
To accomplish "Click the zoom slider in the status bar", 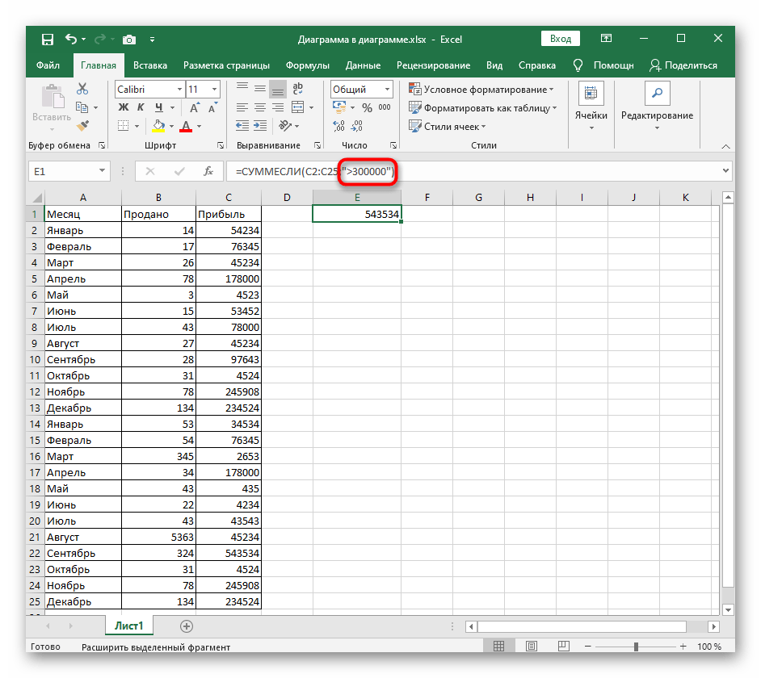I will point(636,647).
